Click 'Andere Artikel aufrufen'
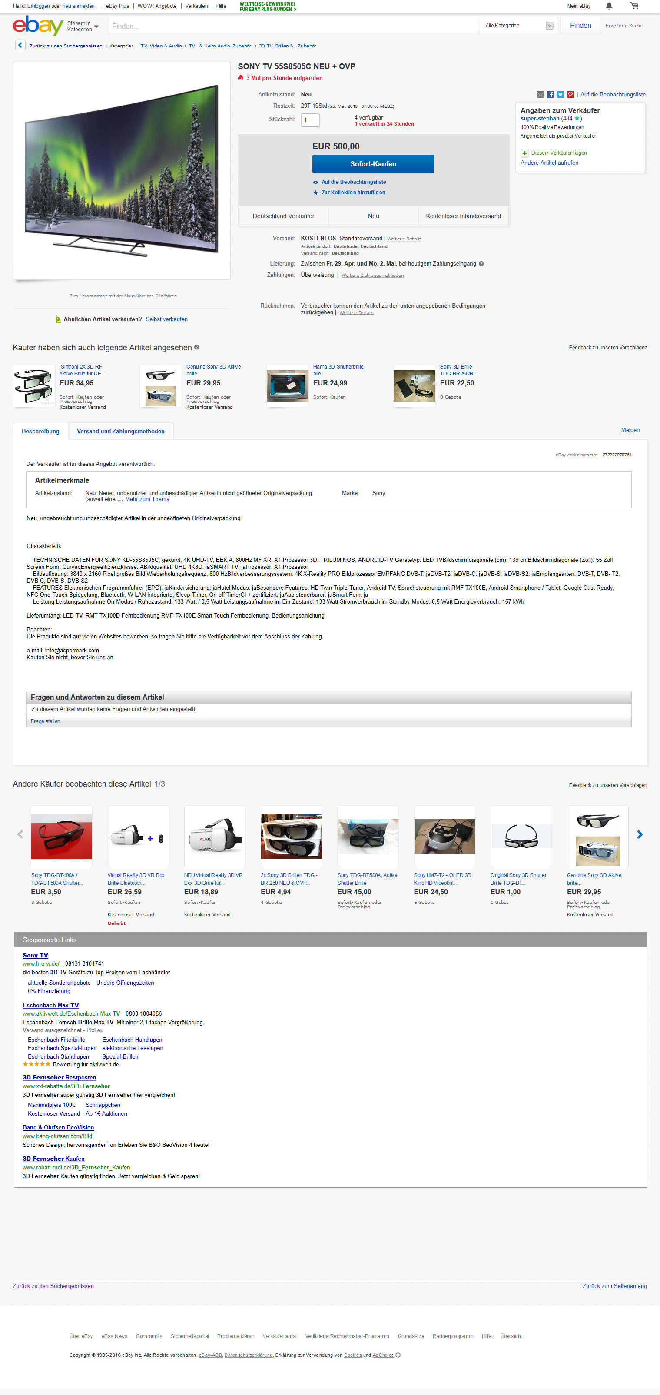This screenshot has width=660, height=1395. coord(549,163)
